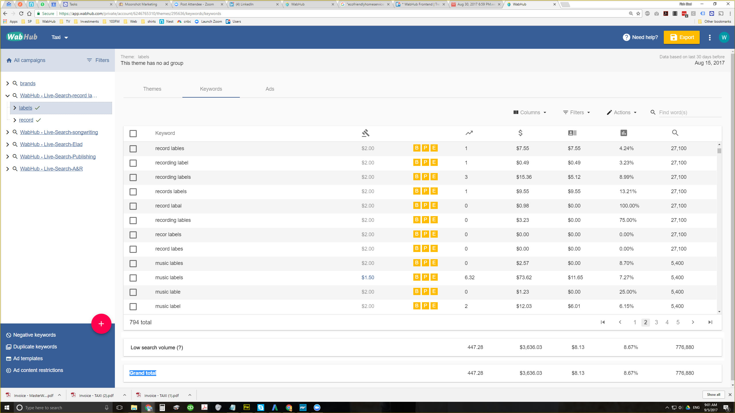Sort by the trending arrow column icon
This screenshot has height=413, width=735.
[x=469, y=133]
